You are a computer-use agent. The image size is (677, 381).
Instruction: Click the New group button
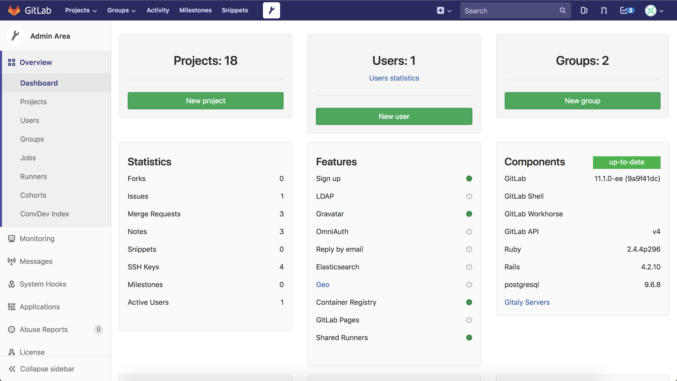582,101
